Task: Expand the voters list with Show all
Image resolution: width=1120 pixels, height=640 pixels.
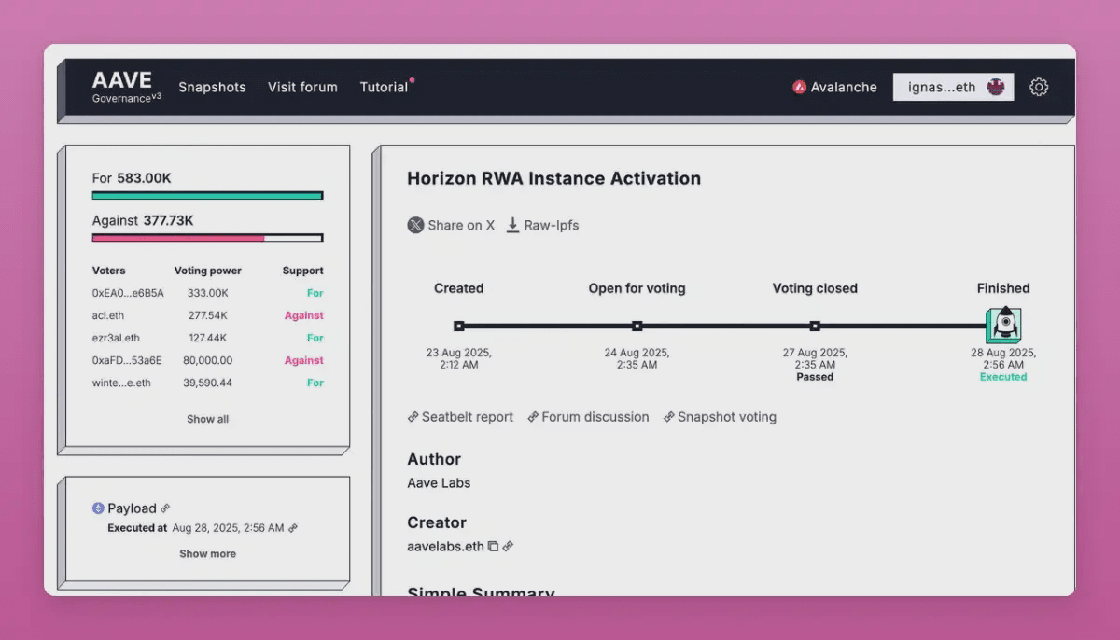Action: pos(207,419)
